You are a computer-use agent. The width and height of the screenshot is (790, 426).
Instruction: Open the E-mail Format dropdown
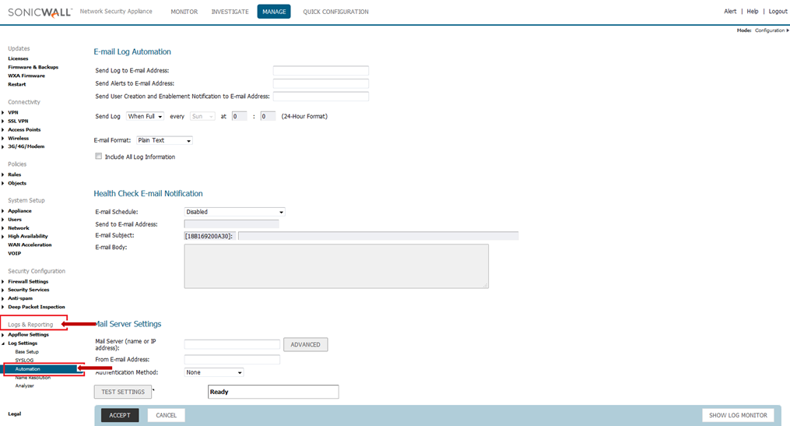[163, 140]
